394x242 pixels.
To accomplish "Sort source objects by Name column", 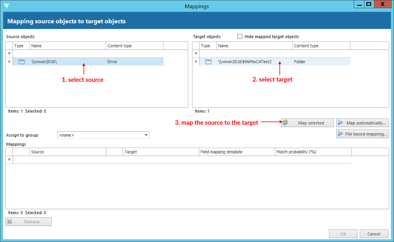I will pos(68,46).
